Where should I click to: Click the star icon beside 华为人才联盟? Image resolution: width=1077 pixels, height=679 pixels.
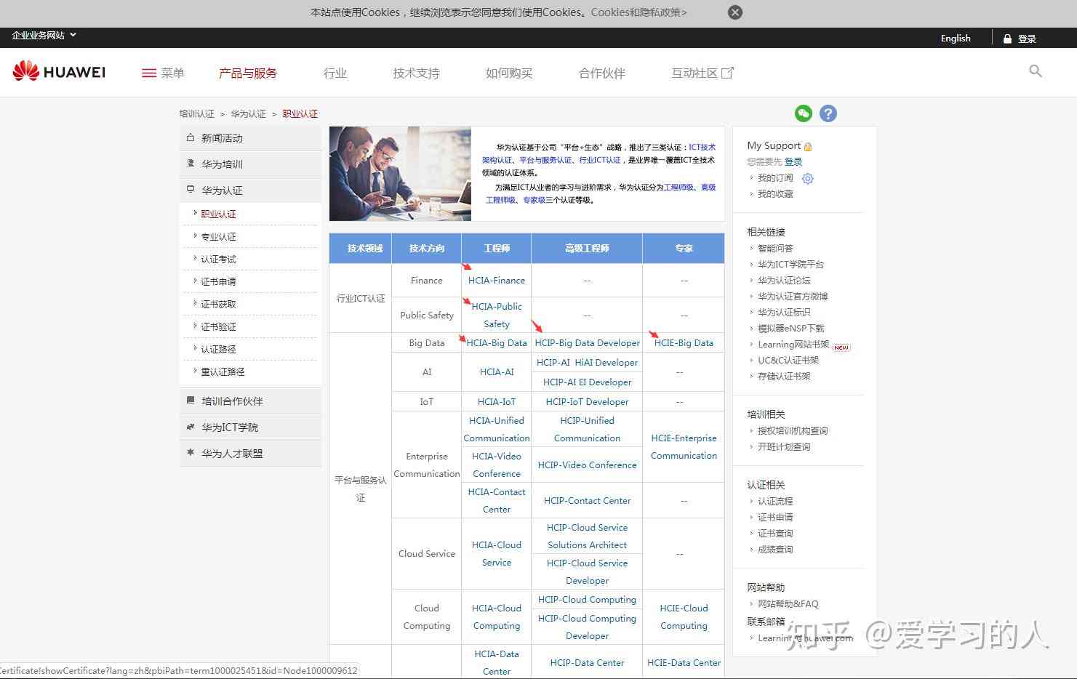coord(191,453)
